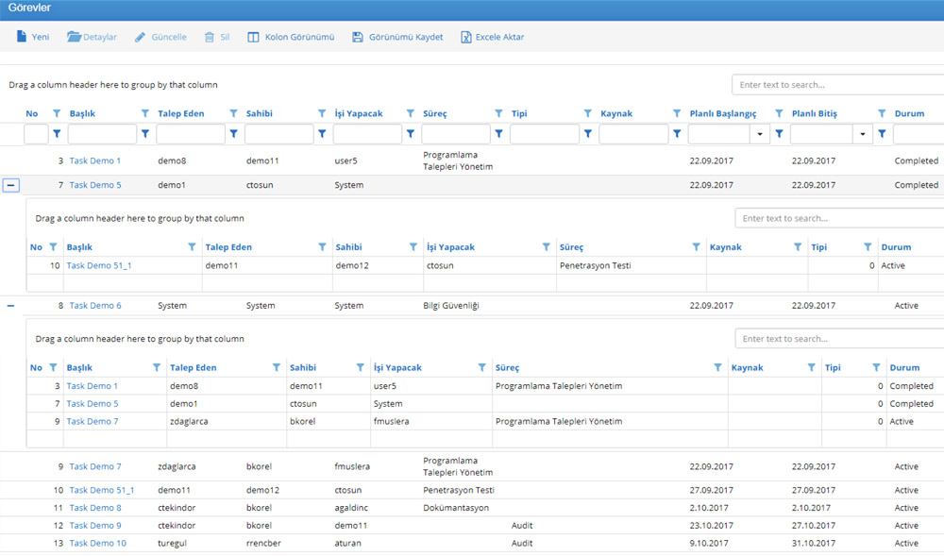Click Excele Aktar export icon
This screenshot has height=556, width=944.
[x=465, y=37]
